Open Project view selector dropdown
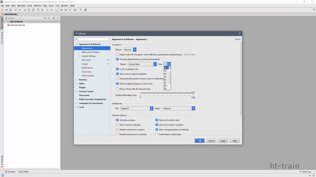 (x=13, y=18)
